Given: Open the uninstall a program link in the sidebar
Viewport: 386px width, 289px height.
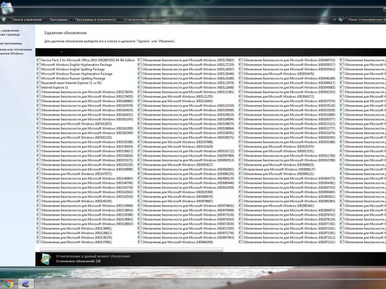Looking at the screenshot, I should point(11,43).
